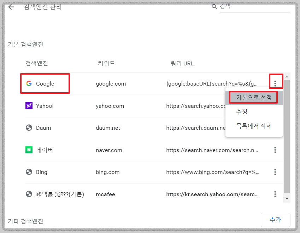
Task: Click the 쿼리 URL column header
Action: [182, 63]
